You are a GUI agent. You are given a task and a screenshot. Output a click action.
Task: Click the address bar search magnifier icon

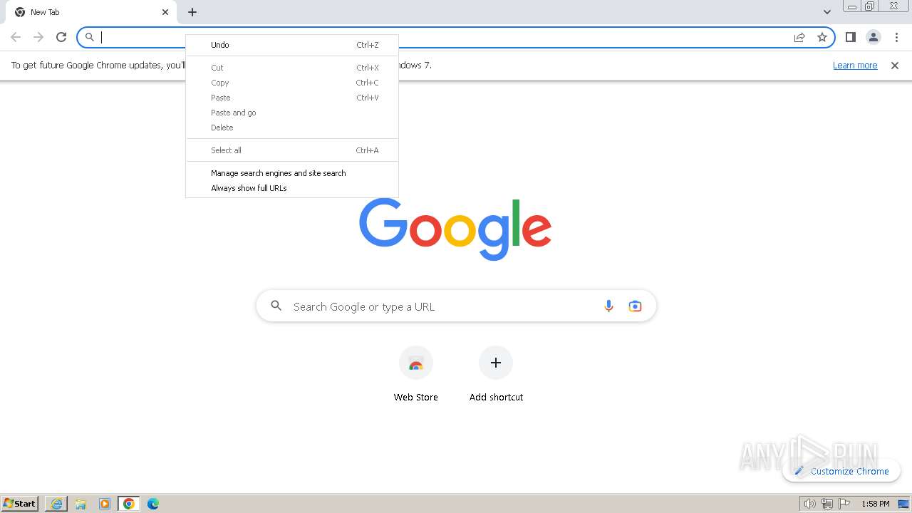pyautogui.click(x=90, y=37)
